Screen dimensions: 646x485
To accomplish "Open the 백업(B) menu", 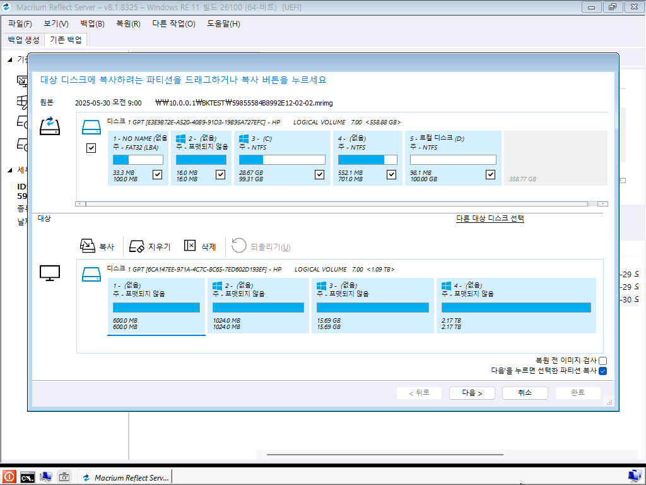I will click(92, 23).
